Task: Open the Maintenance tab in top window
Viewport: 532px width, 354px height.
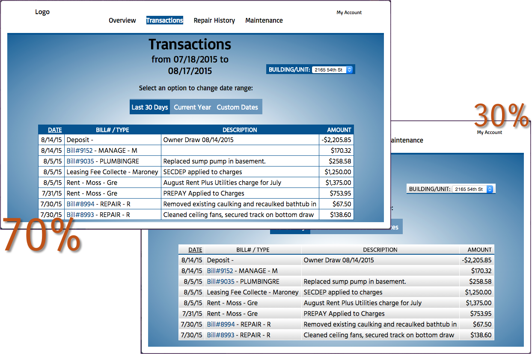Action: (264, 21)
